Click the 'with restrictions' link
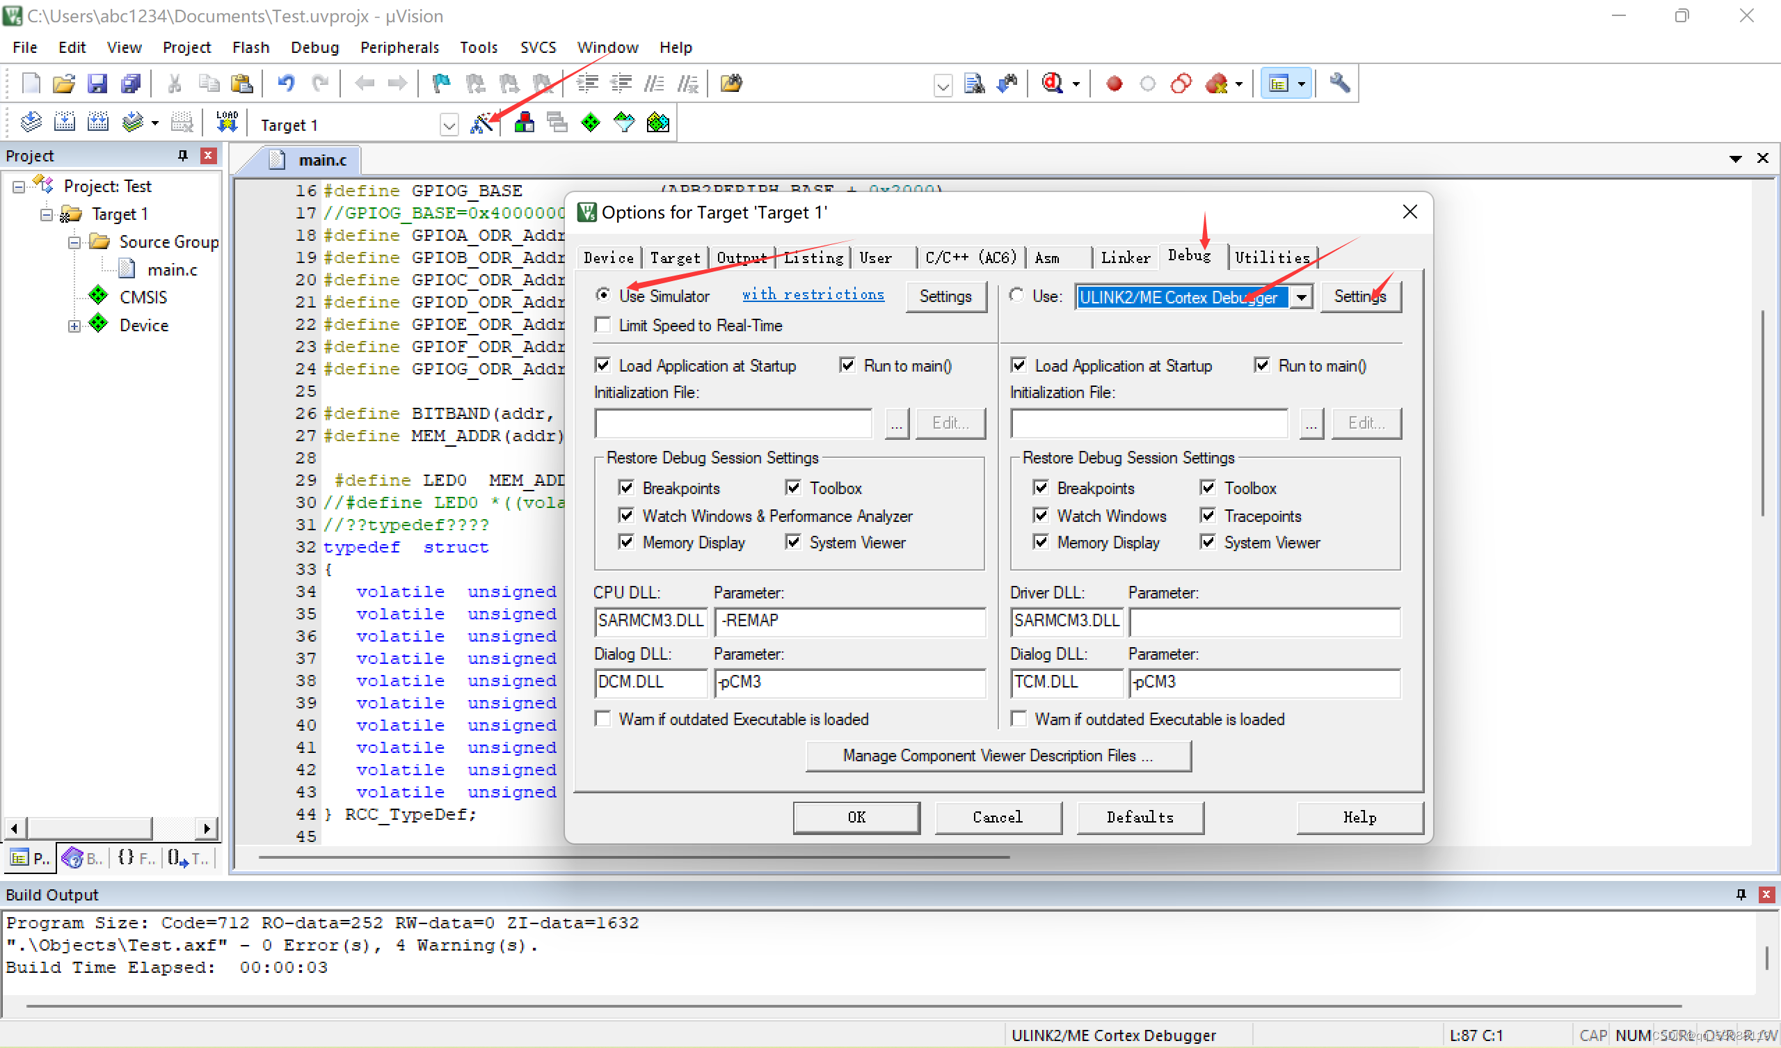 [x=813, y=294]
